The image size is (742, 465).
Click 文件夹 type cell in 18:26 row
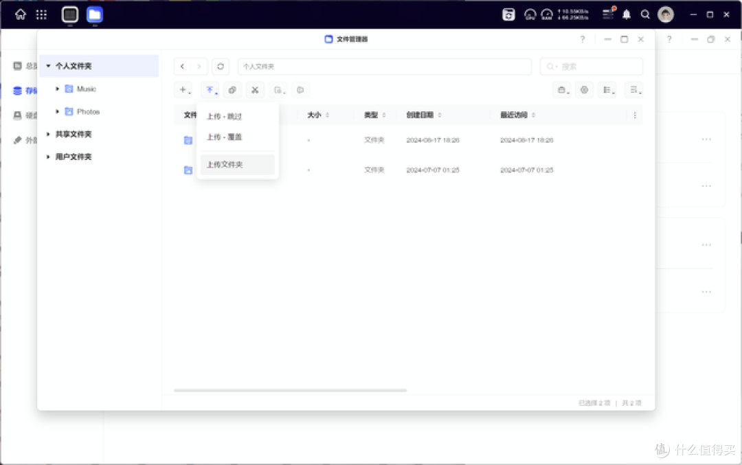[374, 140]
